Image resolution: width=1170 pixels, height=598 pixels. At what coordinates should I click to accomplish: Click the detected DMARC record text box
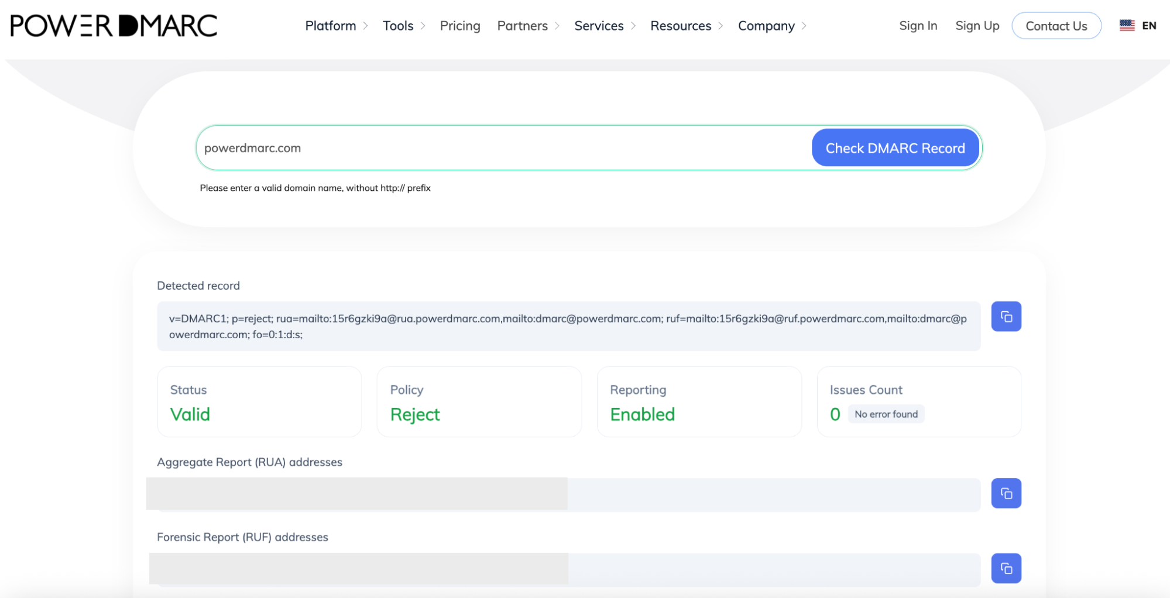tap(568, 327)
